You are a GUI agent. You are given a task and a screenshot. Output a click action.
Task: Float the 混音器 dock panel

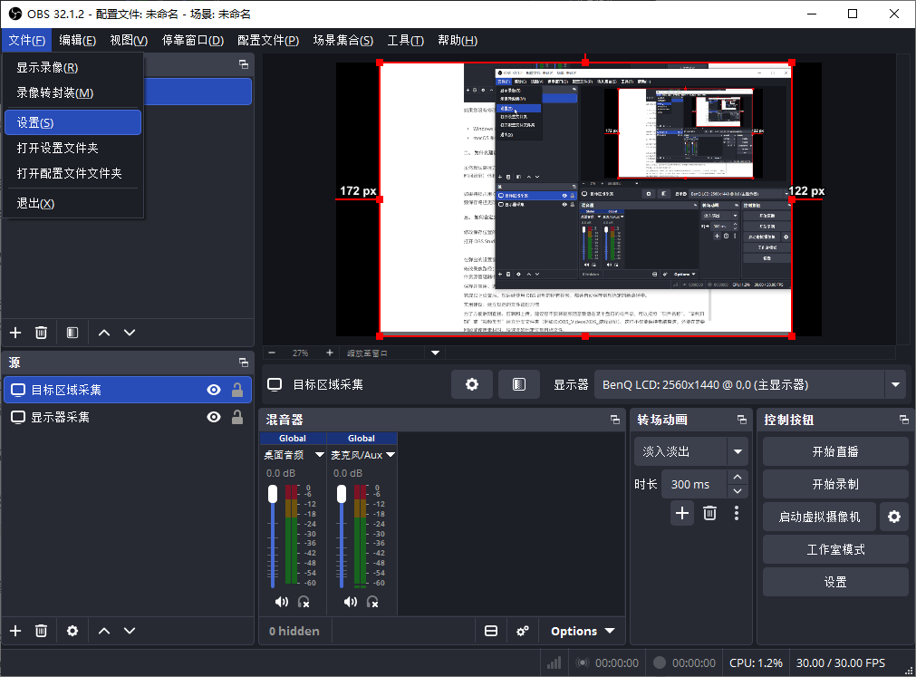click(x=614, y=420)
